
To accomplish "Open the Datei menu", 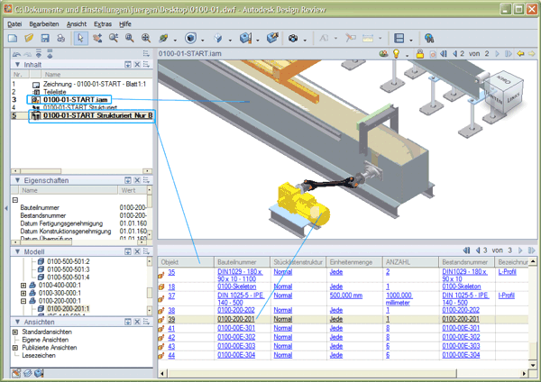I will click(x=14, y=23).
